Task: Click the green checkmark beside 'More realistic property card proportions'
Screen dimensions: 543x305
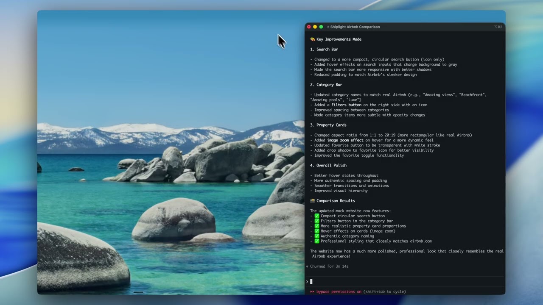Action: point(316,226)
